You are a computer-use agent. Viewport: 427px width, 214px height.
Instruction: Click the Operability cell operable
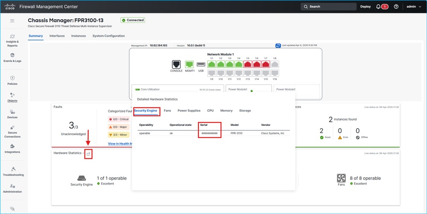(x=144, y=133)
